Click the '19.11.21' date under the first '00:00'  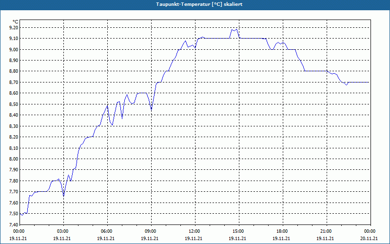[x=18, y=238]
